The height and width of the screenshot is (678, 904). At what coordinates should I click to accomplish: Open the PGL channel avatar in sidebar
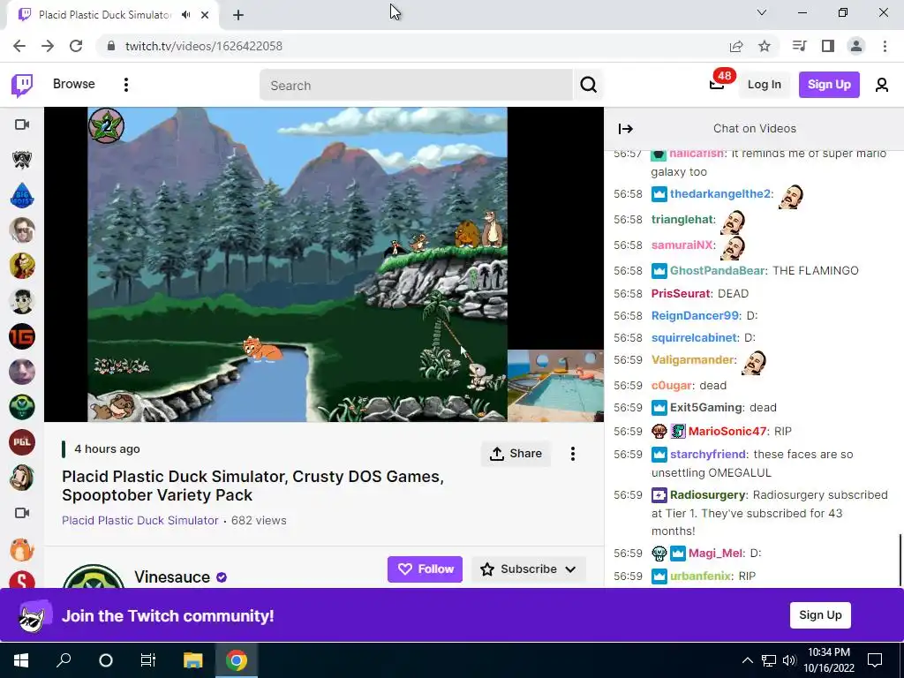point(22,442)
